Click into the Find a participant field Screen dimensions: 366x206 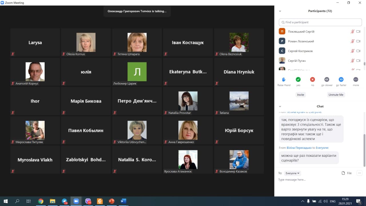[320, 22]
